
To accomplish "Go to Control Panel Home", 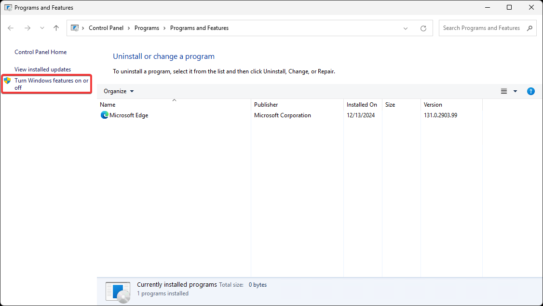I will [41, 52].
